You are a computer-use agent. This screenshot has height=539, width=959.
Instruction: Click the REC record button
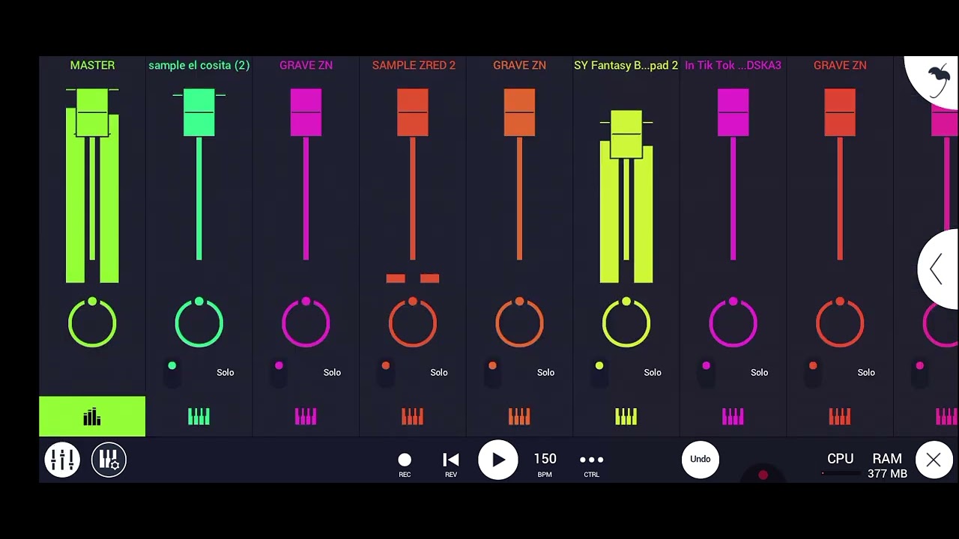tap(405, 464)
